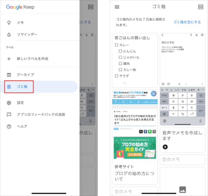Toggle the サラダ checkbox
The height and width of the screenshot is (196, 208).
(116, 76)
